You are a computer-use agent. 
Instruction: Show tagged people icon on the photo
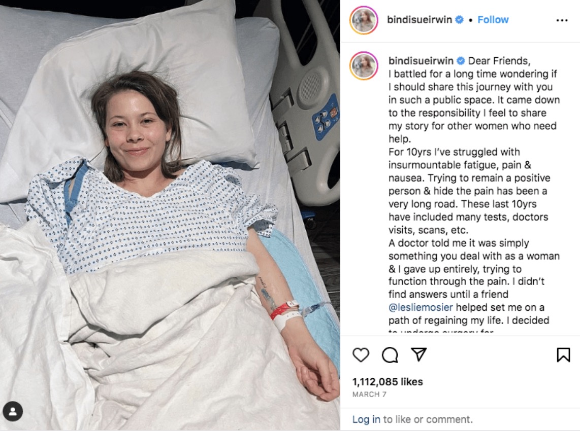tap(13, 411)
